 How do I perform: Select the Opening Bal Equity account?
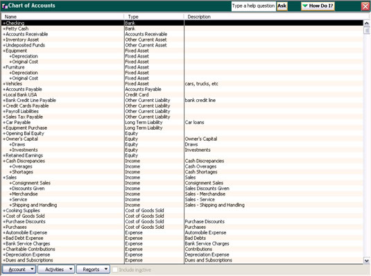point(25,133)
